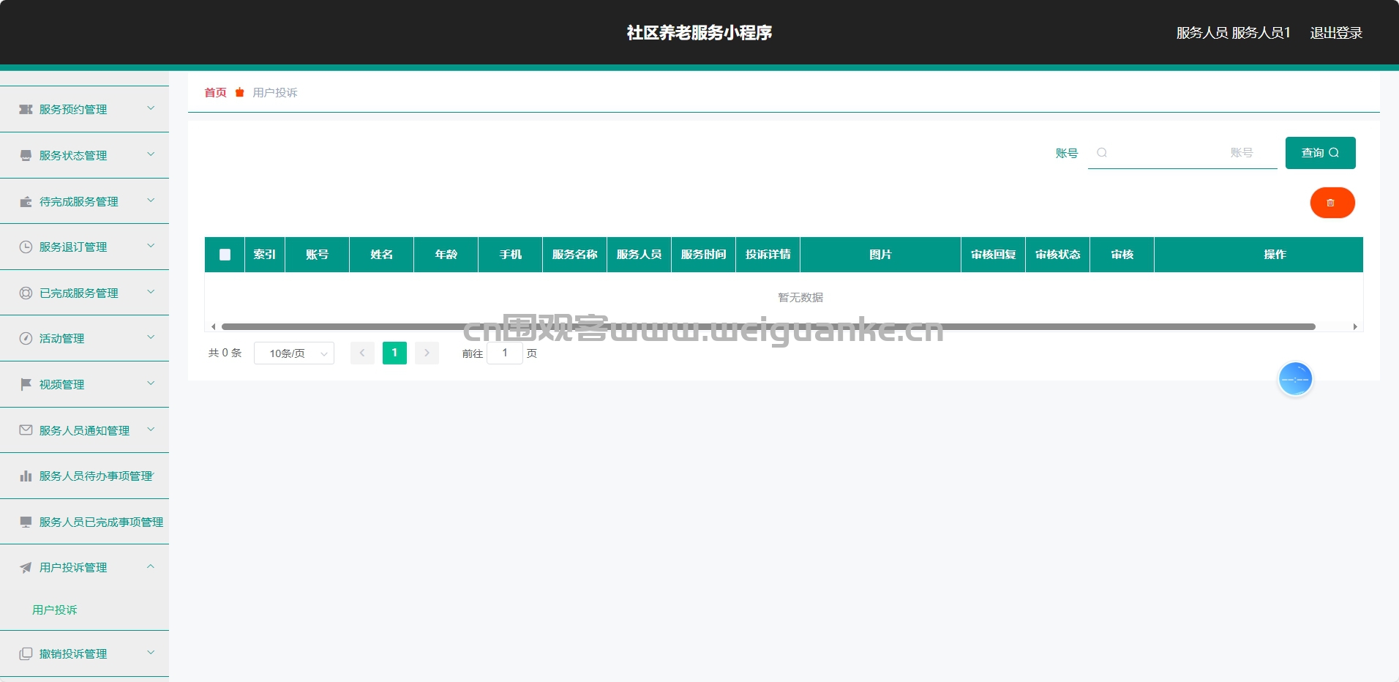Click the 审核回复 column header
Screen dimensions: 1399x682
click(x=994, y=255)
